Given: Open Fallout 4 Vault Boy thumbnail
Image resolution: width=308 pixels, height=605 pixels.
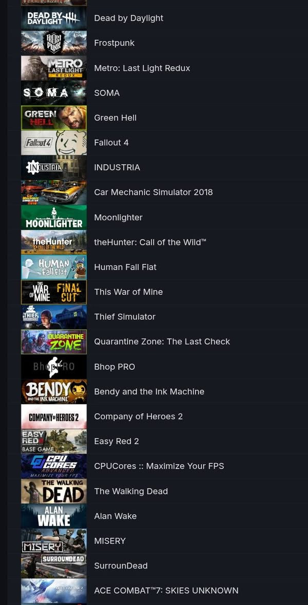Looking at the screenshot, I should pos(53,142).
